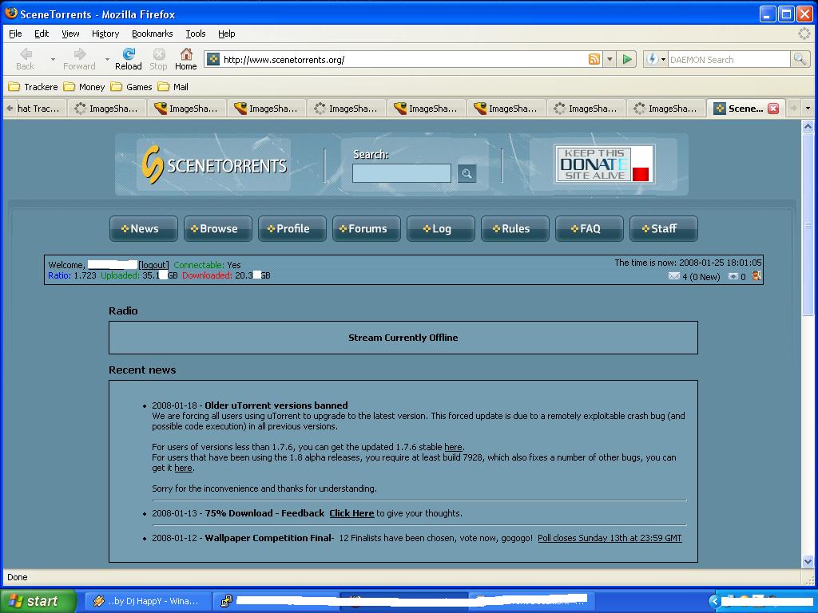
Task: Open the Trackere bookmarks folder
Action: click(x=33, y=87)
